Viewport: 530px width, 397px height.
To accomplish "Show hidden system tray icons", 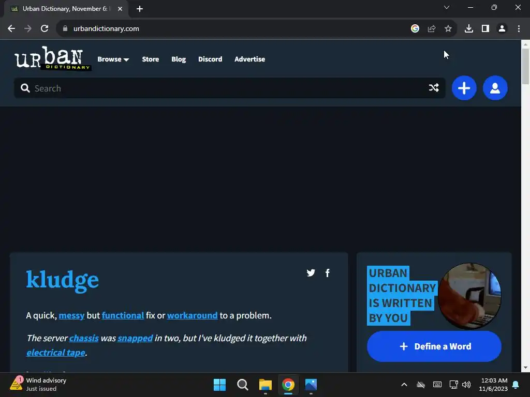I will (x=404, y=385).
